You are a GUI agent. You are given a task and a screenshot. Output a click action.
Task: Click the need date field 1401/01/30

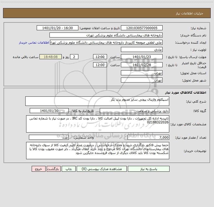[x=49, y=111]
